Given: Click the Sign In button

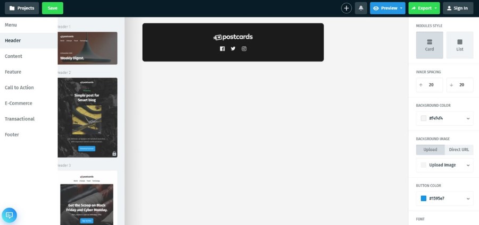Looking at the screenshot, I should pos(458,8).
